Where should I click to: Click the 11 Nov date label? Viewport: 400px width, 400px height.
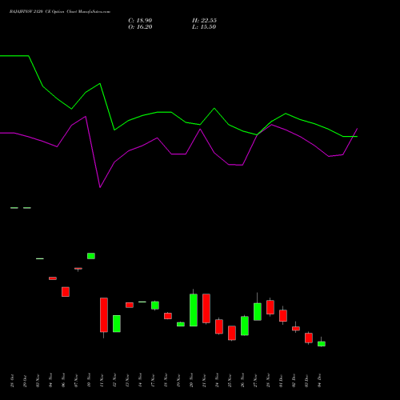102,381
